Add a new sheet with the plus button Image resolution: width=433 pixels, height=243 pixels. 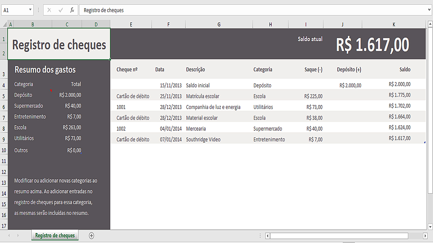[x=92, y=235]
